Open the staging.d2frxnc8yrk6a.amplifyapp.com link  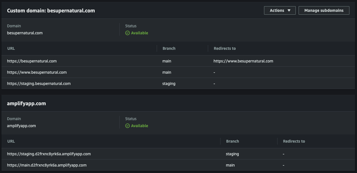click(x=49, y=154)
